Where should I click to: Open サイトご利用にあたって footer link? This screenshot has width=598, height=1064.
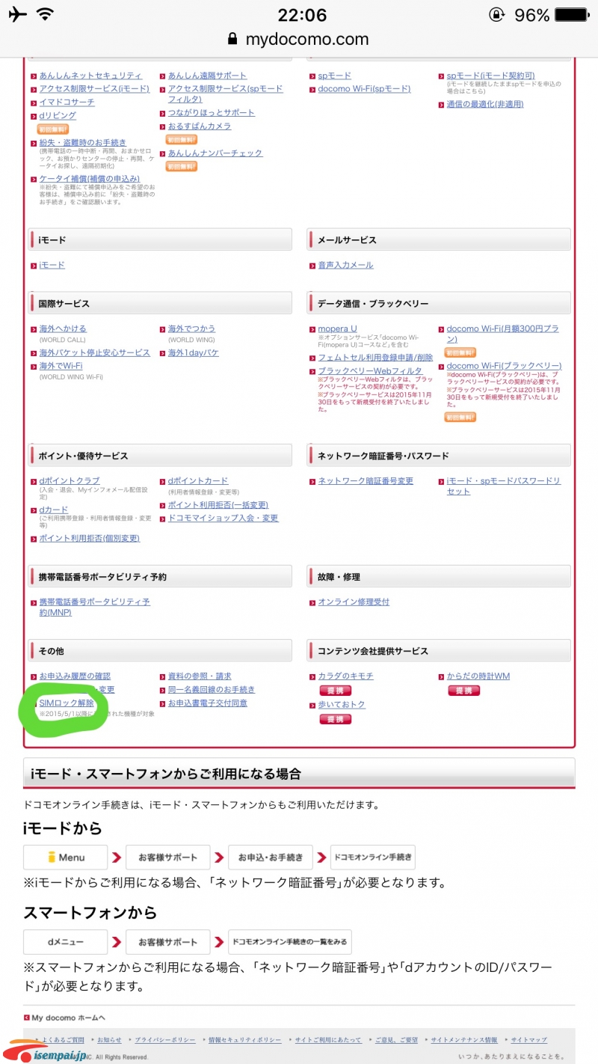pyautogui.click(x=328, y=1040)
